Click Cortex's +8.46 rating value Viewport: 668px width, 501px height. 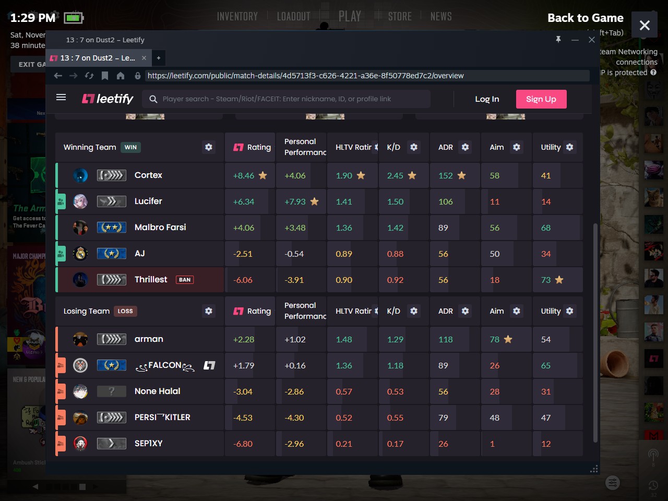[x=244, y=175]
